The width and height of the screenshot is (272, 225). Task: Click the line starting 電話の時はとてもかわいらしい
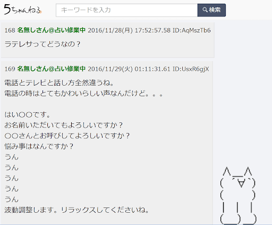84,93
